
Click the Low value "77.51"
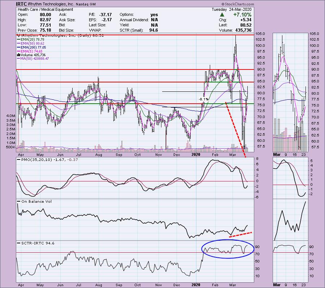coord(45,25)
